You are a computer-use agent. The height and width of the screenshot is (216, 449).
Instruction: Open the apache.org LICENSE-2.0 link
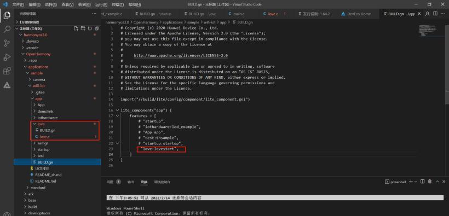181,55
